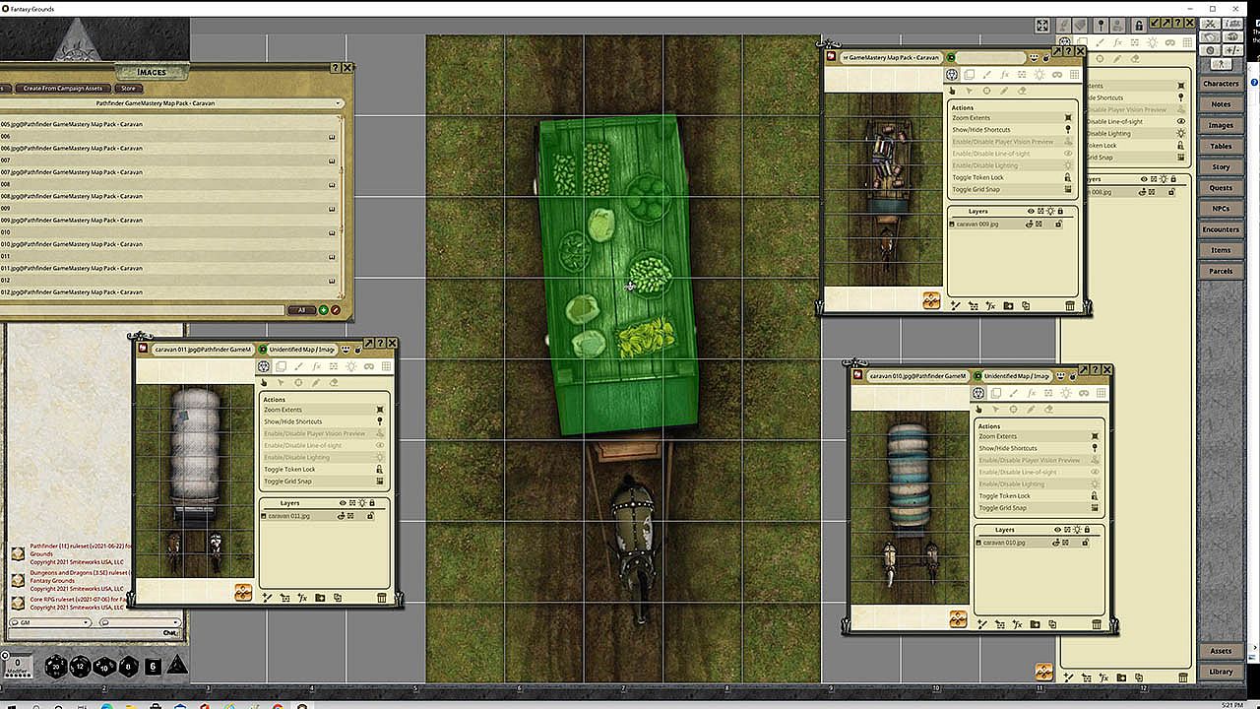Viewport: 1260px width, 709px height.
Task: Choose the grid tool in caravan 011 window
Action: [x=386, y=366]
